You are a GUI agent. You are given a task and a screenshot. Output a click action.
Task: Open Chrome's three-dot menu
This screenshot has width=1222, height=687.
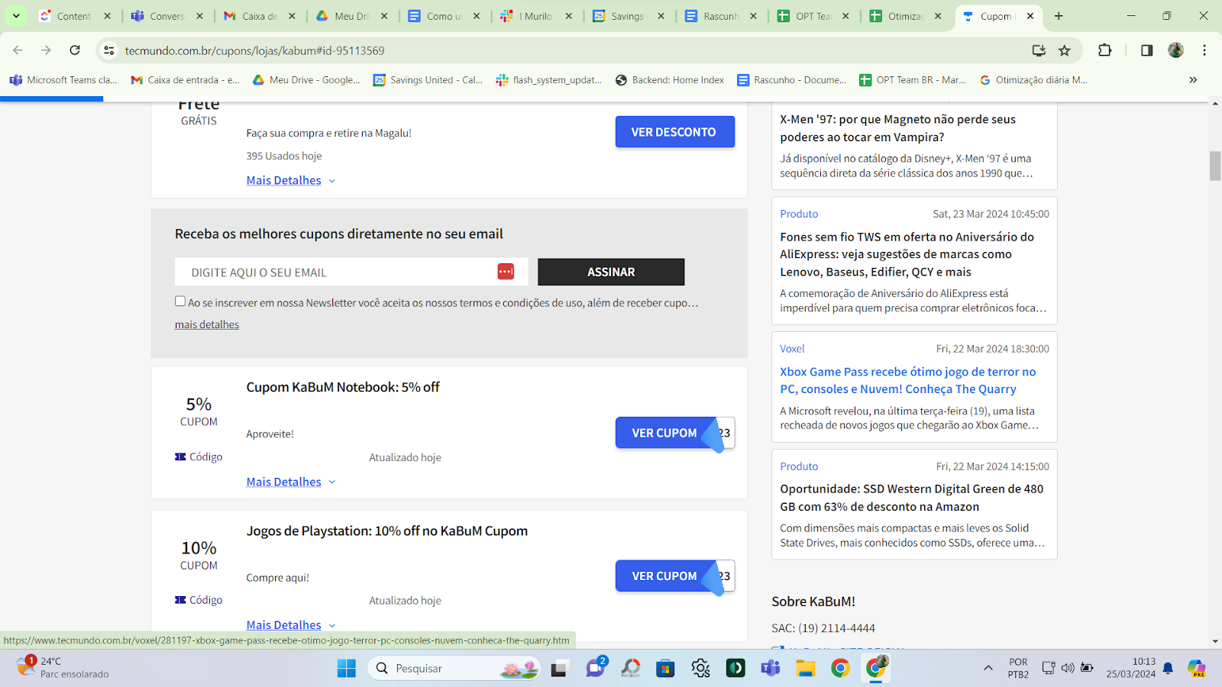[x=1204, y=50]
